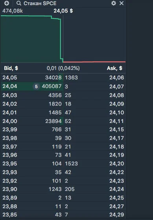Viewport: 153px width, 220px height.
Task: Click bid volume 4356
Action: (55, 95)
